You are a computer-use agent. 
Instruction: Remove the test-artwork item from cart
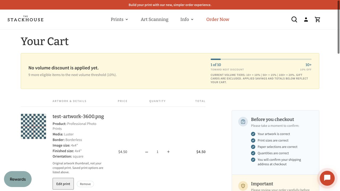85,184
